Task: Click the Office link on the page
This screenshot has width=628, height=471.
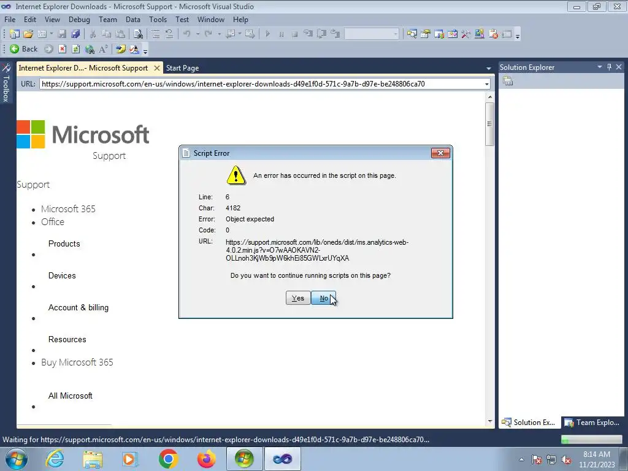Action: (x=53, y=222)
